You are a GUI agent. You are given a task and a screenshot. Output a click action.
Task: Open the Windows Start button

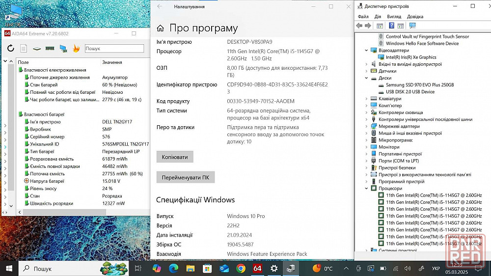(x=9, y=269)
